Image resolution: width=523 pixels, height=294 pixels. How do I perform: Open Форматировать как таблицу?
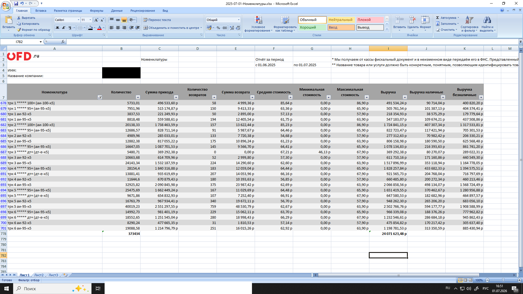tap(285, 24)
